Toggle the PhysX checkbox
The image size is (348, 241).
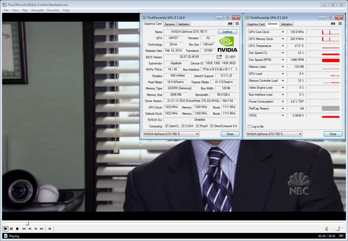[x=197, y=126]
